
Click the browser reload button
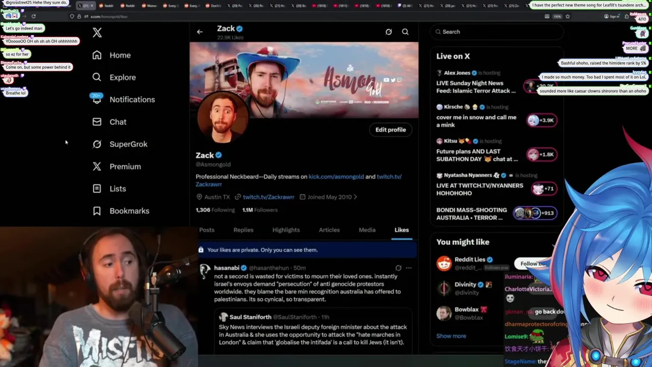(x=34, y=16)
